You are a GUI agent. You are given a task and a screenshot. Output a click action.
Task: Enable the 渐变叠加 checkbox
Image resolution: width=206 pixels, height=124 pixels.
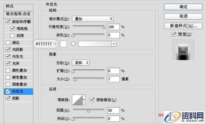pos(8,77)
